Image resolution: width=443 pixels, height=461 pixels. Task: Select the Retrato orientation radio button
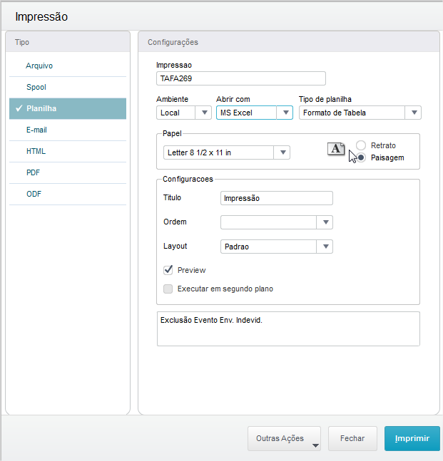[x=362, y=145]
